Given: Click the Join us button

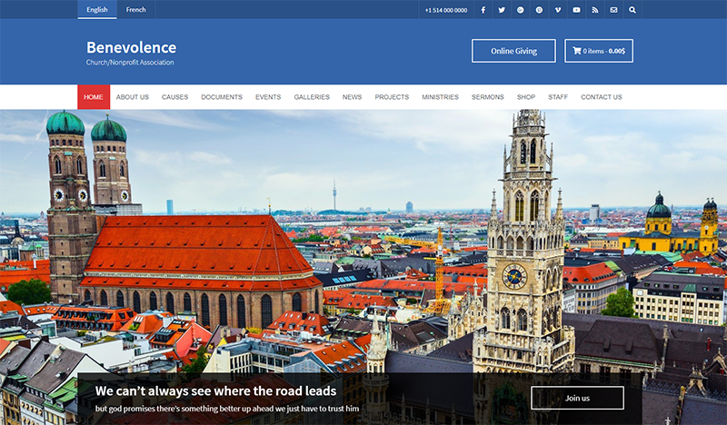Looking at the screenshot, I should click(577, 398).
